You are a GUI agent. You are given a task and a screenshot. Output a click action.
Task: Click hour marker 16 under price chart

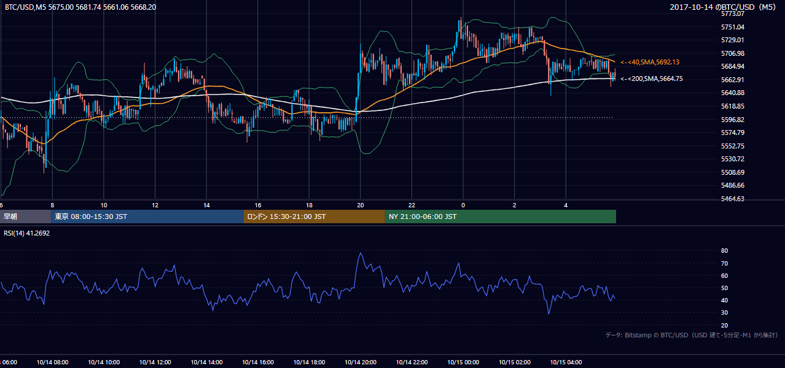pyautogui.click(x=258, y=205)
